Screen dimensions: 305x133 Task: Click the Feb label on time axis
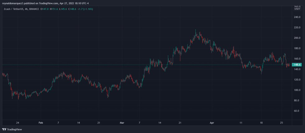(41, 122)
